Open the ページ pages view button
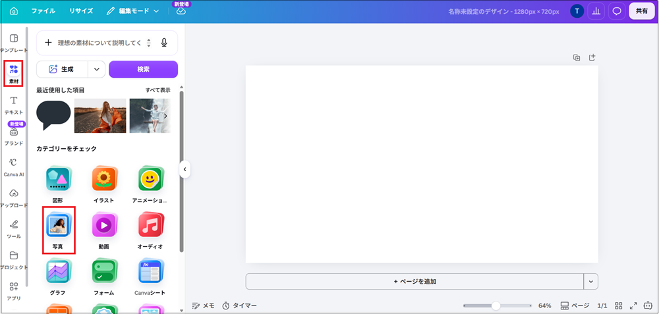This screenshot has width=659, height=314. point(575,305)
